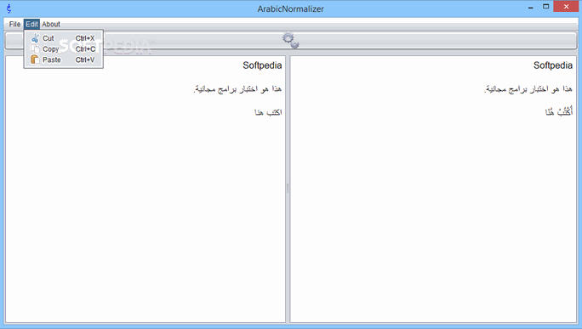Click the ArabicNormalizer title bar app icon

(9, 9)
